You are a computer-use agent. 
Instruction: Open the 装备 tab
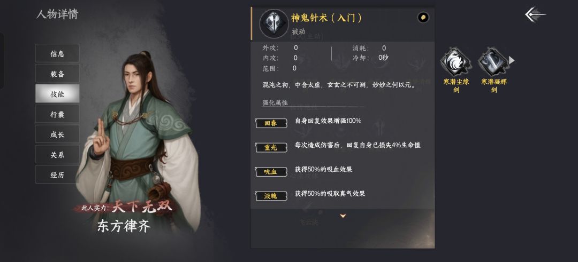pyautogui.click(x=57, y=74)
